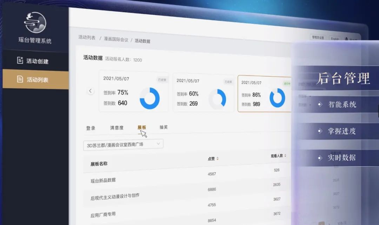Click the 75% 签到率 value
379x225 pixels.
pyautogui.click(x=122, y=92)
